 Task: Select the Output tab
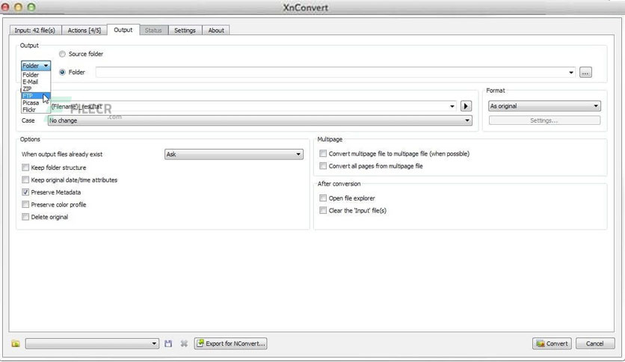pos(123,30)
